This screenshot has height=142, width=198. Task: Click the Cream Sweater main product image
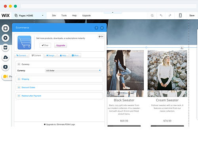pyautogui.click(x=167, y=70)
